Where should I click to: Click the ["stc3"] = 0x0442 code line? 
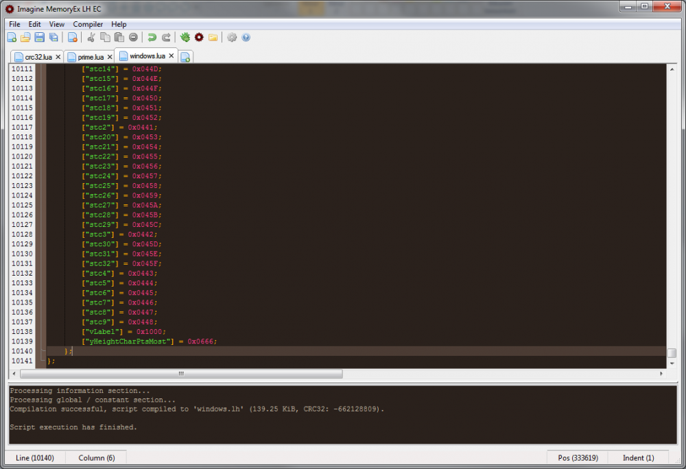119,234
